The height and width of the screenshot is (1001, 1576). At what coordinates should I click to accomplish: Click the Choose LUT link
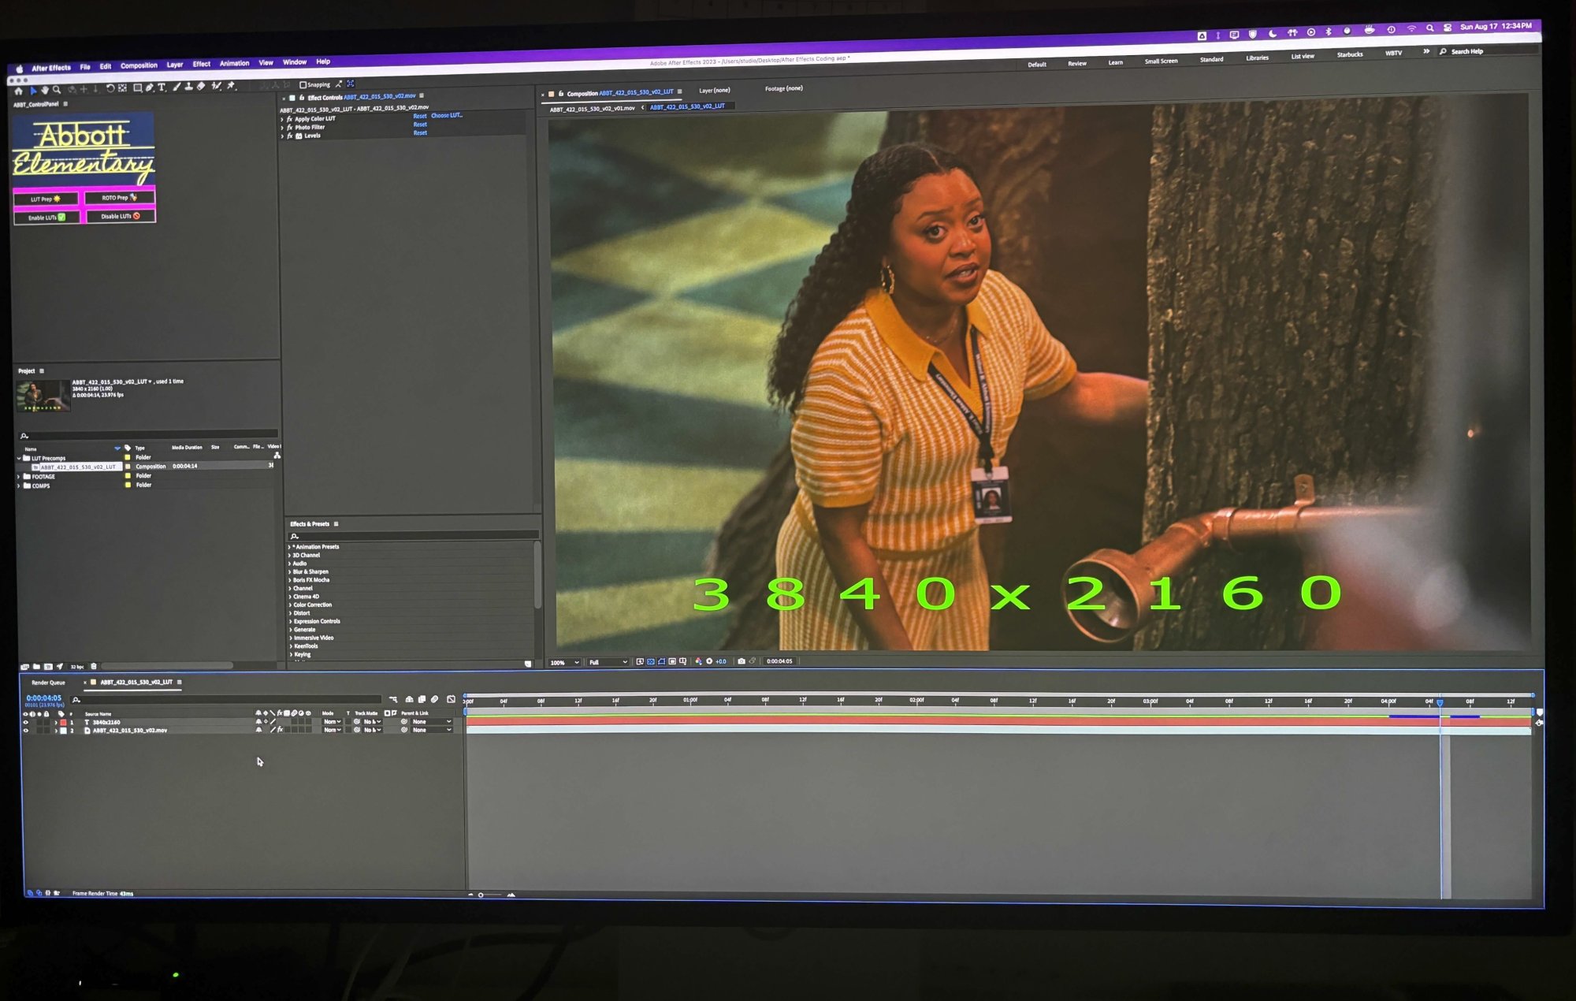pos(446,116)
